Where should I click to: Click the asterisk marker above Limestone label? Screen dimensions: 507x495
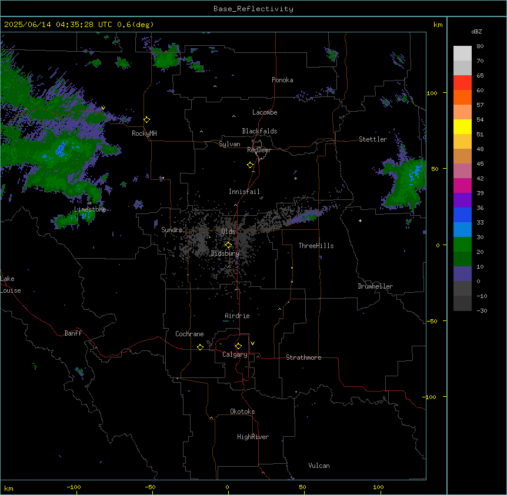(x=90, y=203)
